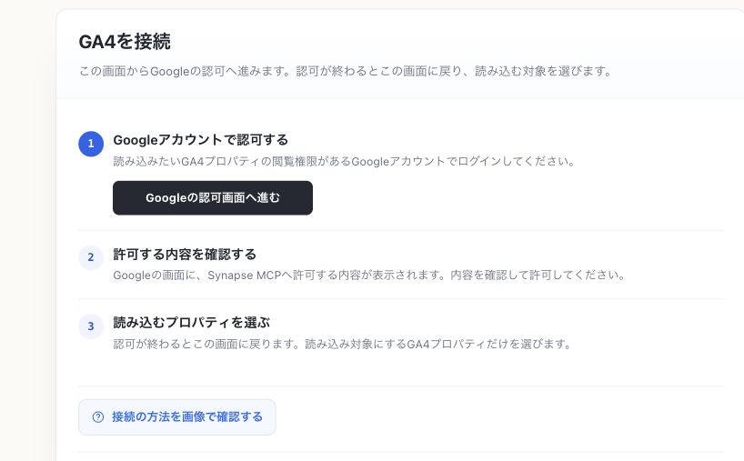Click the blue step 1 number badge
Screen dimensions: 744x461
pyautogui.click(x=91, y=144)
